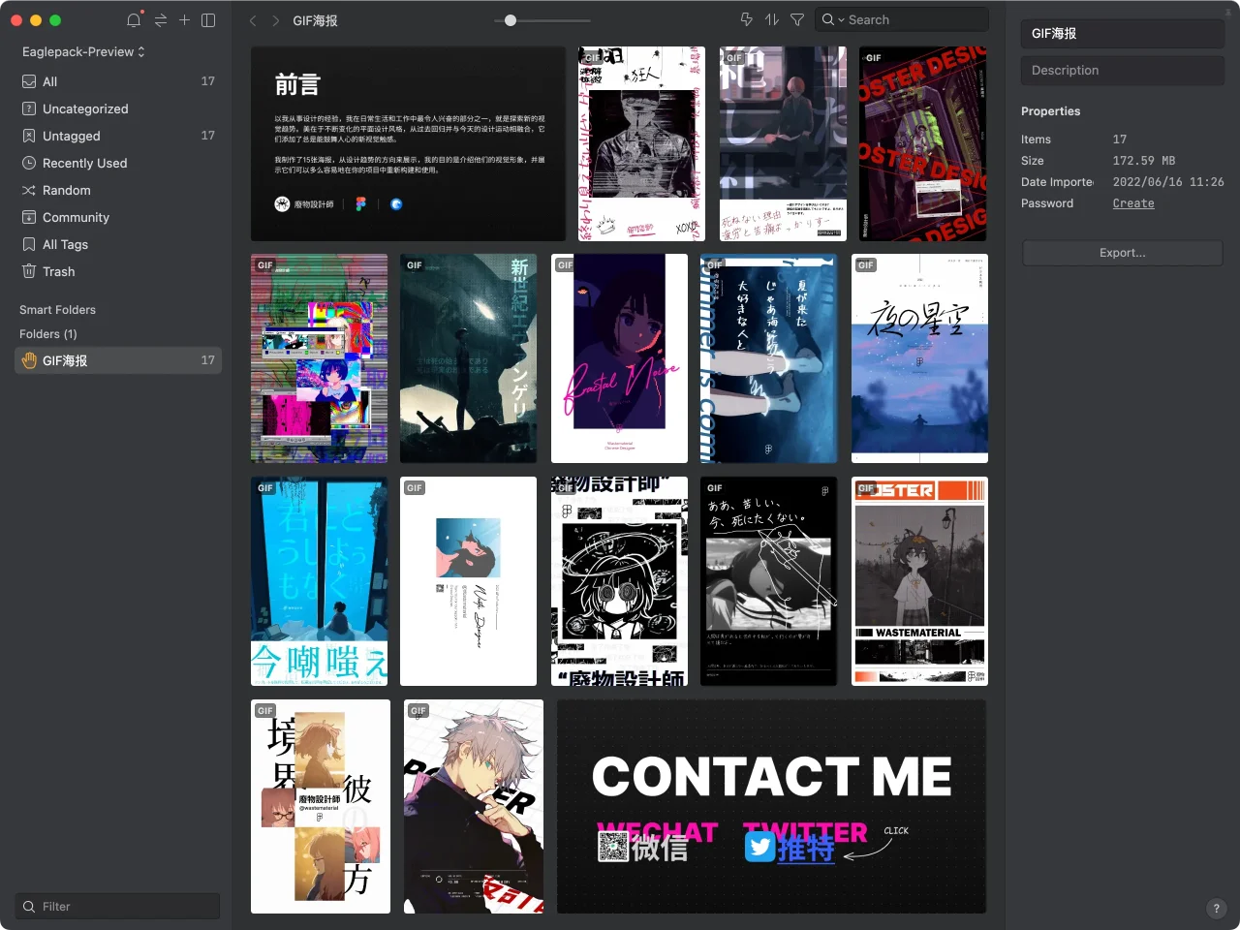Click the Create password link
This screenshot has width=1240, height=930.
pyautogui.click(x=1133, y=203)
